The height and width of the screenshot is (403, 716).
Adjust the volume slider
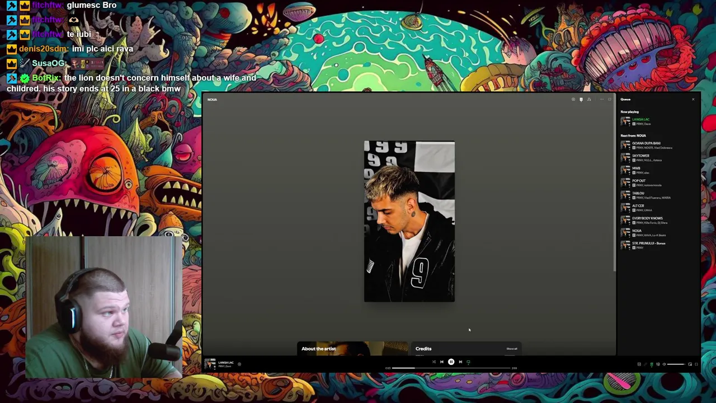(x=676, y=364)
